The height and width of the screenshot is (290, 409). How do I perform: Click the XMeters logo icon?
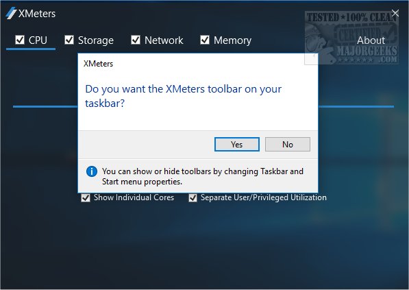pos(11,13)
